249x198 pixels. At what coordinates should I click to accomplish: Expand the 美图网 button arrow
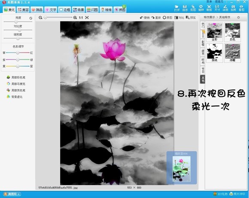coord(18,194)
